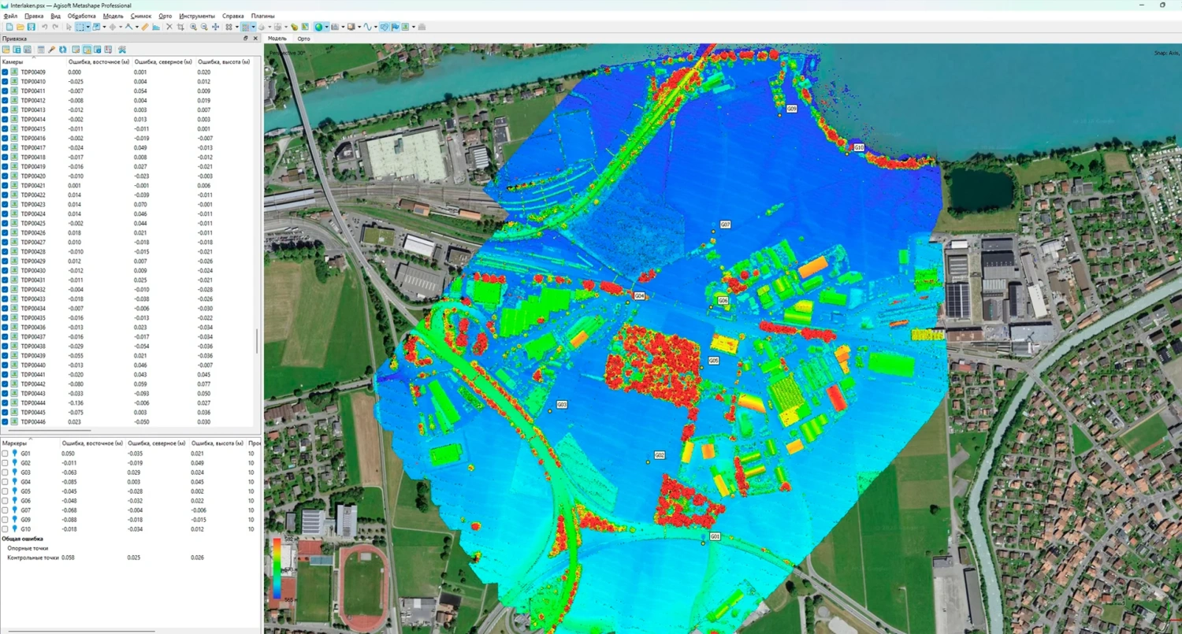Check the G01 marker checkbox

tap(5, 454)
